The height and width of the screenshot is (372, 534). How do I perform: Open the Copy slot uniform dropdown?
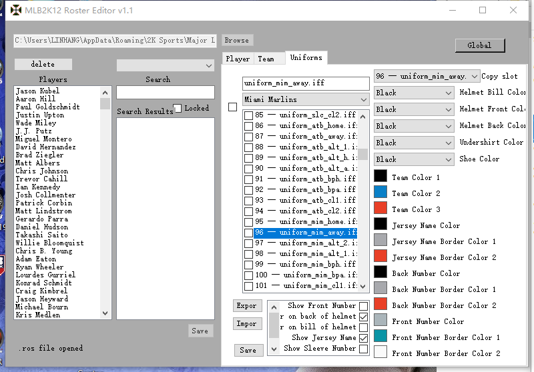coord(427,77)
